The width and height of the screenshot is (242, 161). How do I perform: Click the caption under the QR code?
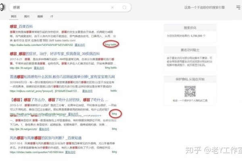click(190, 101)
